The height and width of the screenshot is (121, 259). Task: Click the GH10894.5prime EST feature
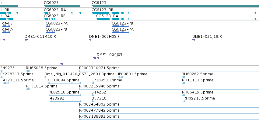(x=64, y=83)
